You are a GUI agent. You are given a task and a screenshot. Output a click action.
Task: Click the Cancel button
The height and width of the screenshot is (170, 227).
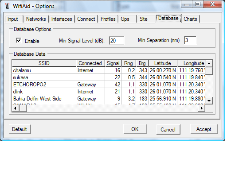168,130
